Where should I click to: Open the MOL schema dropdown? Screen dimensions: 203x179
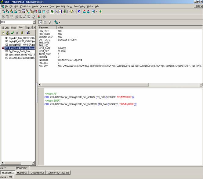34,22
